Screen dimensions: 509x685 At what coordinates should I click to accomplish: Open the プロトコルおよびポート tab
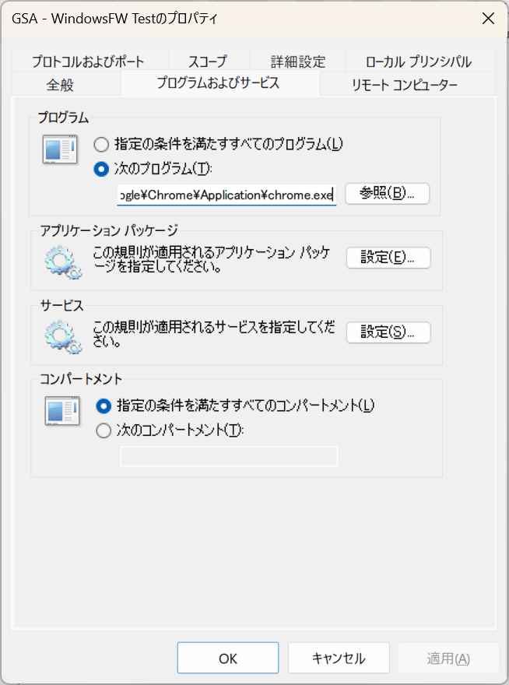90,61
